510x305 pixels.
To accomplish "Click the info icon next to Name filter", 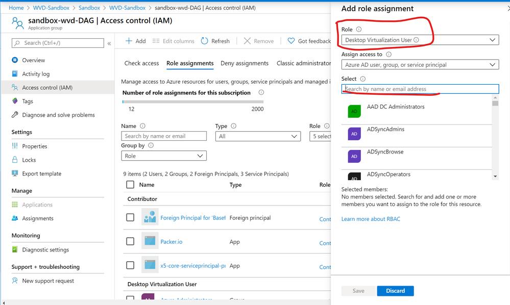I will coord(142,126).
